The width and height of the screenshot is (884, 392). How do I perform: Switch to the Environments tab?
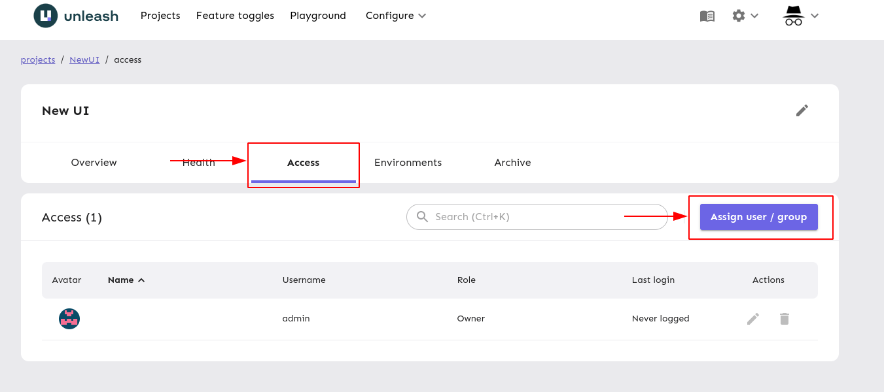click(408, 162)
